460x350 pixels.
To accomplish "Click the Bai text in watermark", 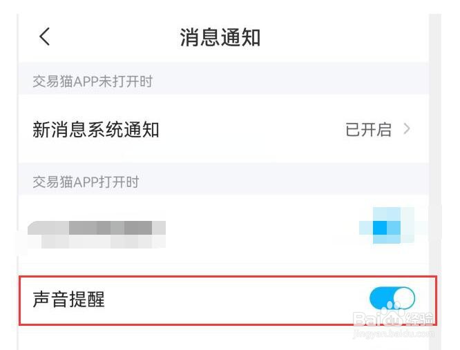I will (x=367, y=319).
